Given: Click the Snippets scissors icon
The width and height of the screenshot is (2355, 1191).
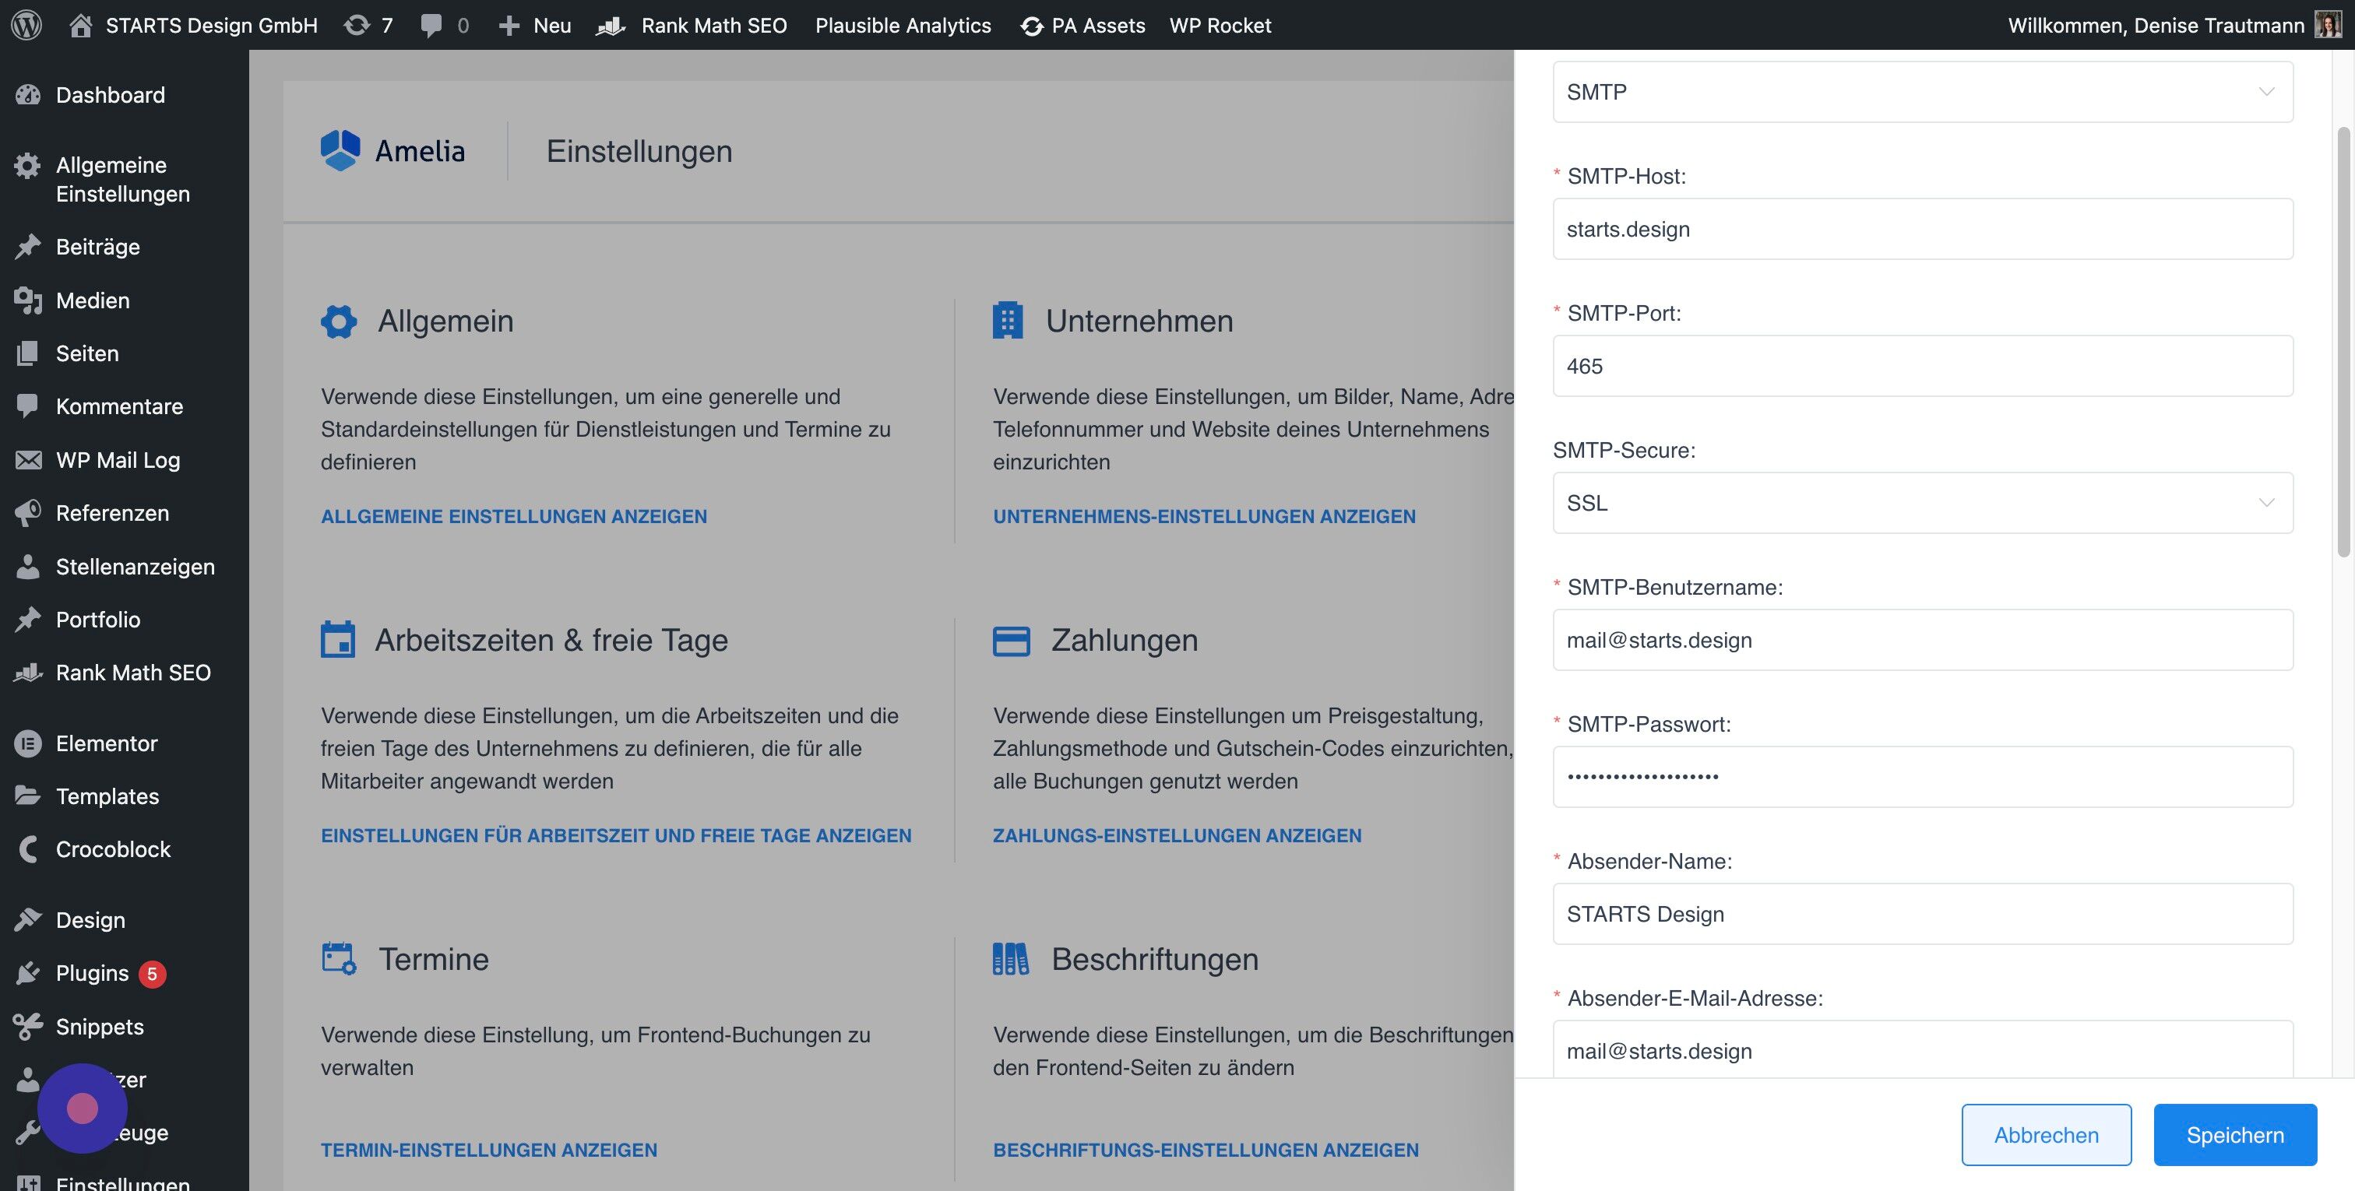Looking at the screenshot, I should [x=28, y=1025].
